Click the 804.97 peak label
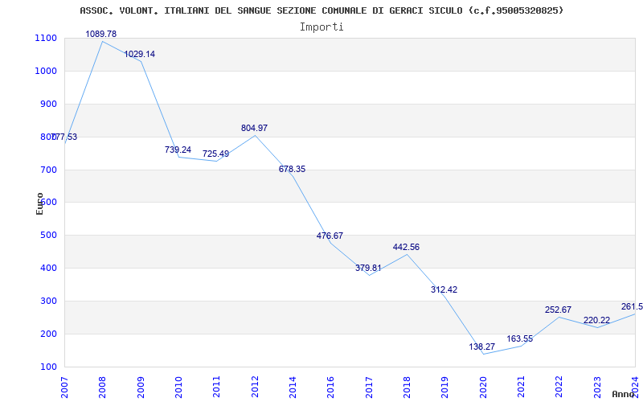This screenshot has width=643, height=402. (x=254, y=128)
